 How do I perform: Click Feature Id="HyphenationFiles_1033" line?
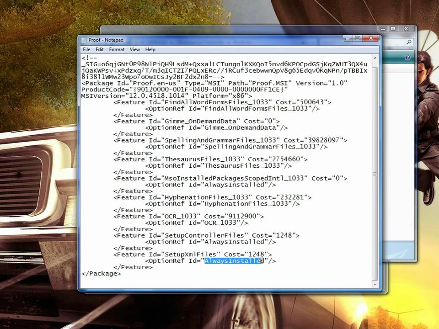(x=213, y=197)
